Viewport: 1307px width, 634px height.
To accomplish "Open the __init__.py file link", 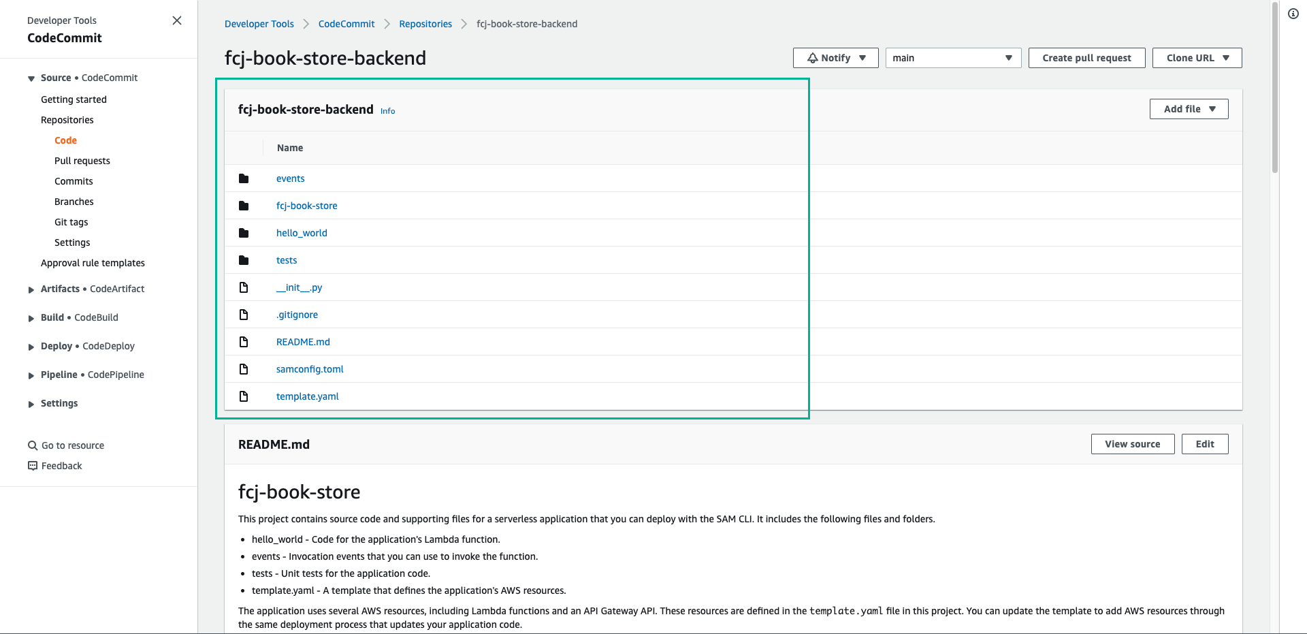I will (300, 287).
